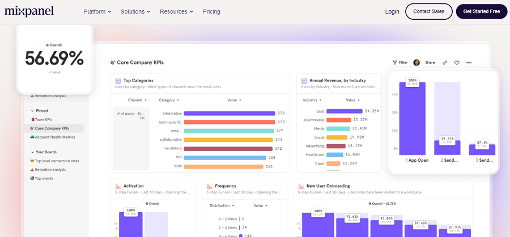Favorite the board with heart icon
Viewport: 510px width, 237px height.
[457, 63]
